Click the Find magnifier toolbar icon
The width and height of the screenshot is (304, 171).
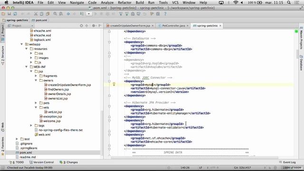point(55,14)
